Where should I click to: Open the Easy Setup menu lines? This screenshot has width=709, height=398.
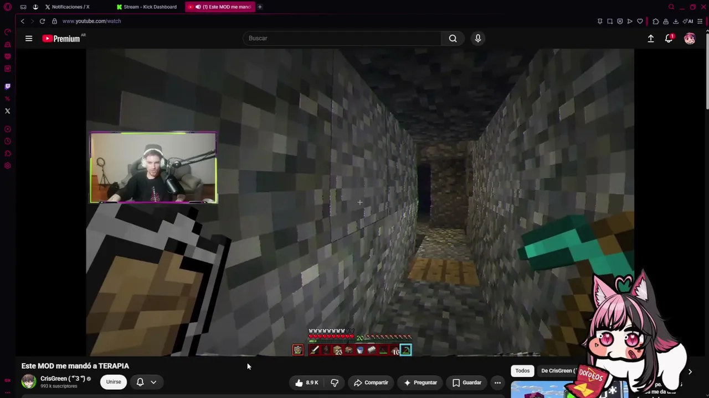[x=700, y=21]
